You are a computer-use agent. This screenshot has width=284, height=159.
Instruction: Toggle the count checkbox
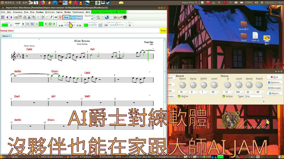(17, 25)
